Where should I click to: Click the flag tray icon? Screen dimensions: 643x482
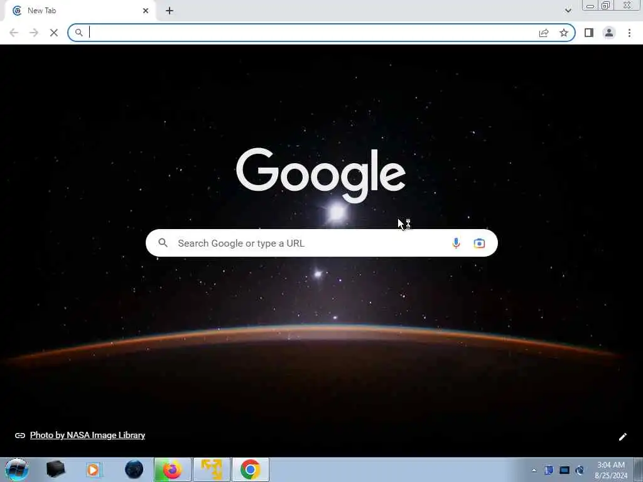549,470
